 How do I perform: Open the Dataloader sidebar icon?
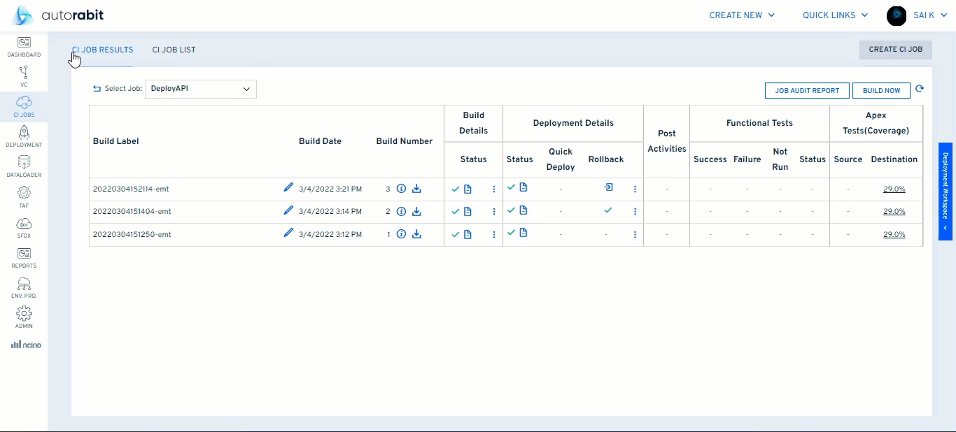click(x=24, y=164)
